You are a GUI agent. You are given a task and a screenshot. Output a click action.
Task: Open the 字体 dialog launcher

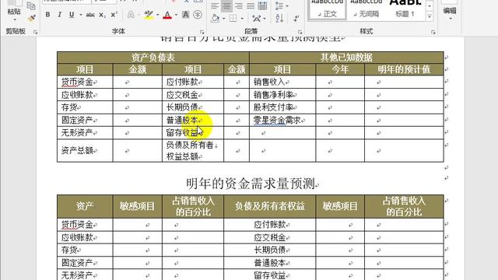[x=202, y=32]
